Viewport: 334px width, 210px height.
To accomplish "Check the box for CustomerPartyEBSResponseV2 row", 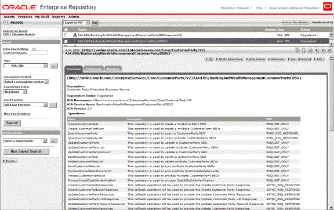I will pos(66,35).
